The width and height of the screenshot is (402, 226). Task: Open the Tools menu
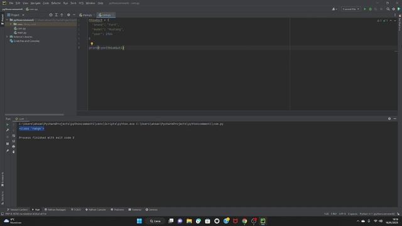(x=73, y=3)
